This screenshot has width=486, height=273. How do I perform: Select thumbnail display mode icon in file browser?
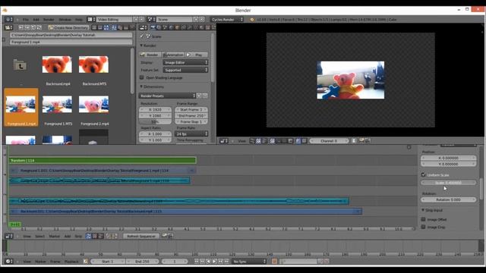pos(106,27)
